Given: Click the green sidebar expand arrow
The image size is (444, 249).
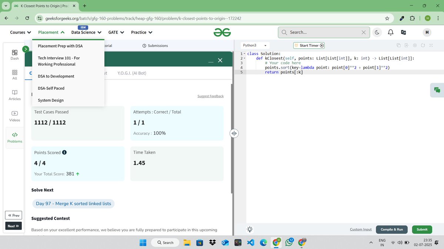Looking at the screenshot, I should click(26, 49).
